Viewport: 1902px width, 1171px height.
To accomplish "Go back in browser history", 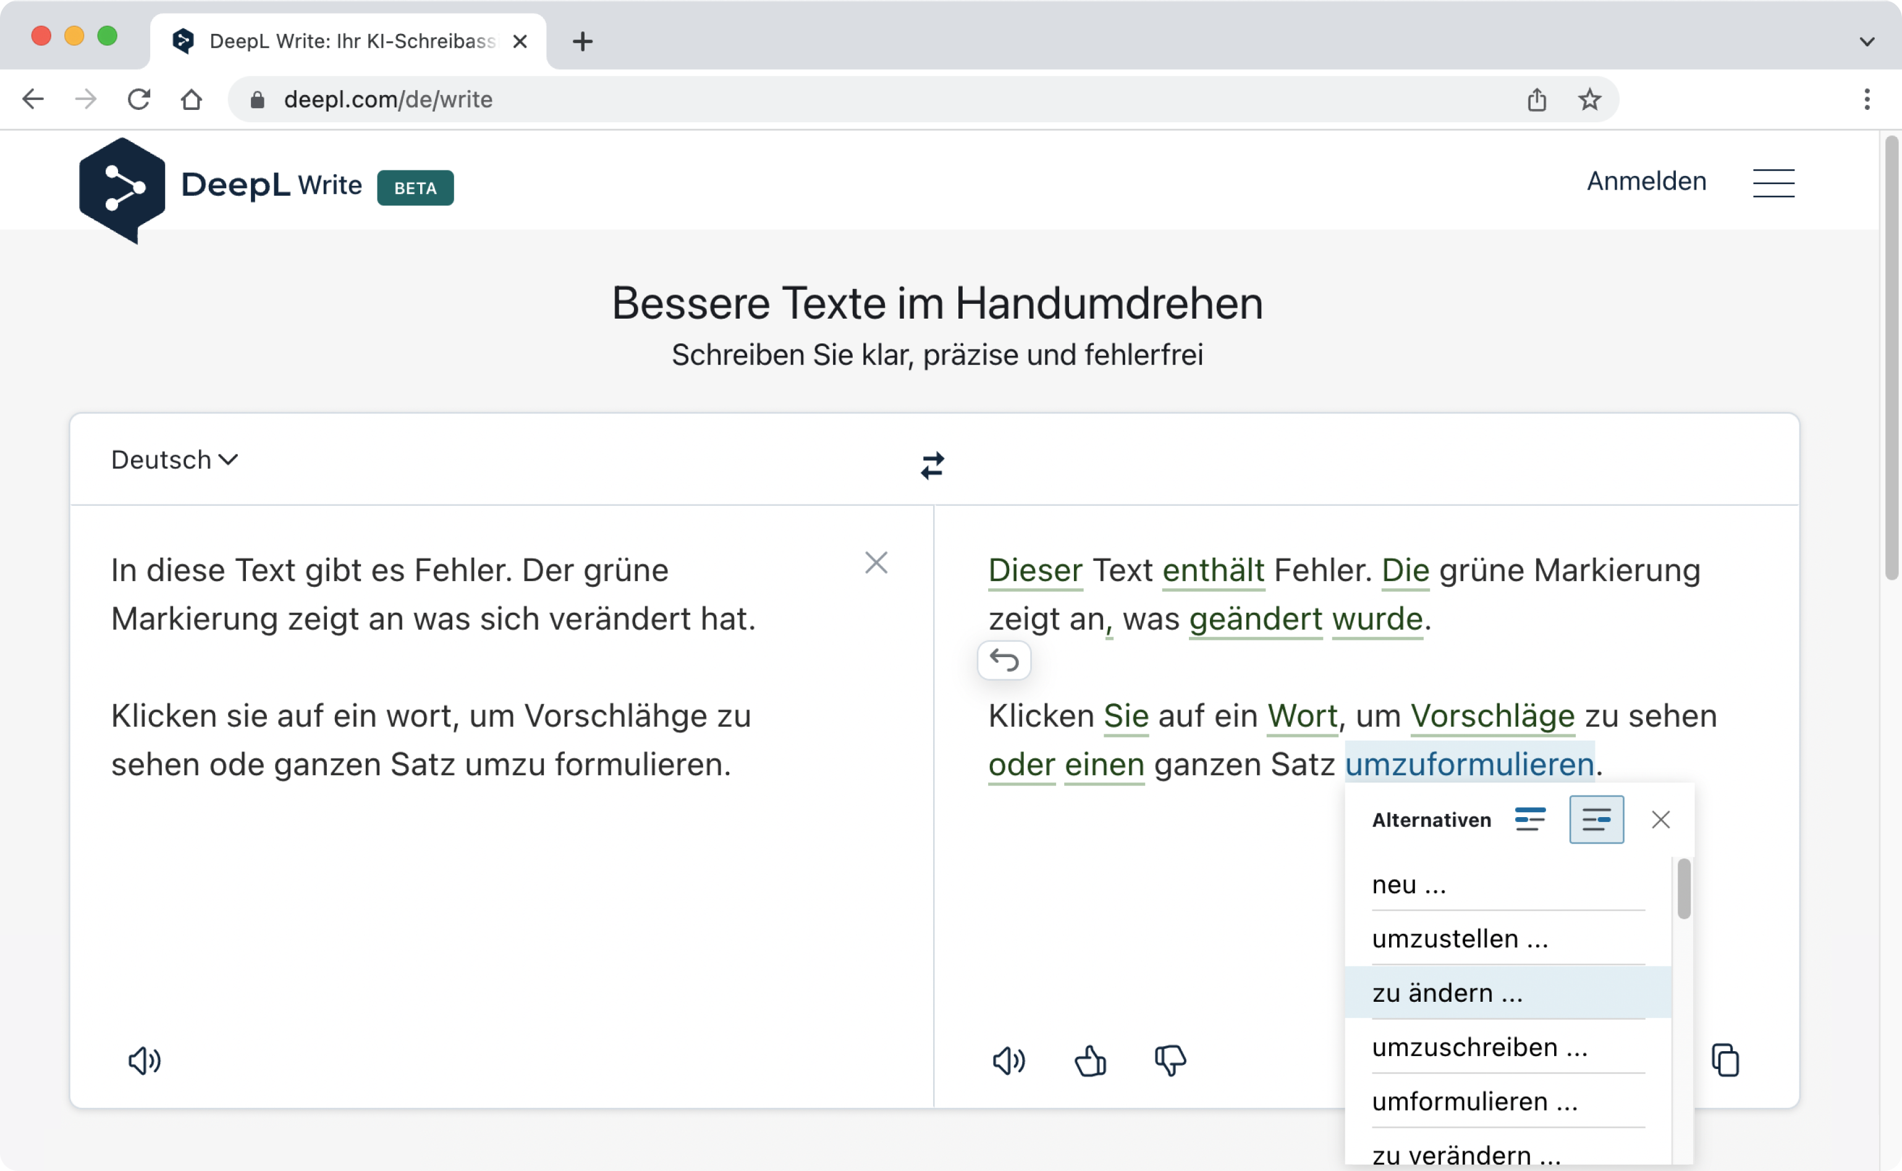I will [33, 99].
